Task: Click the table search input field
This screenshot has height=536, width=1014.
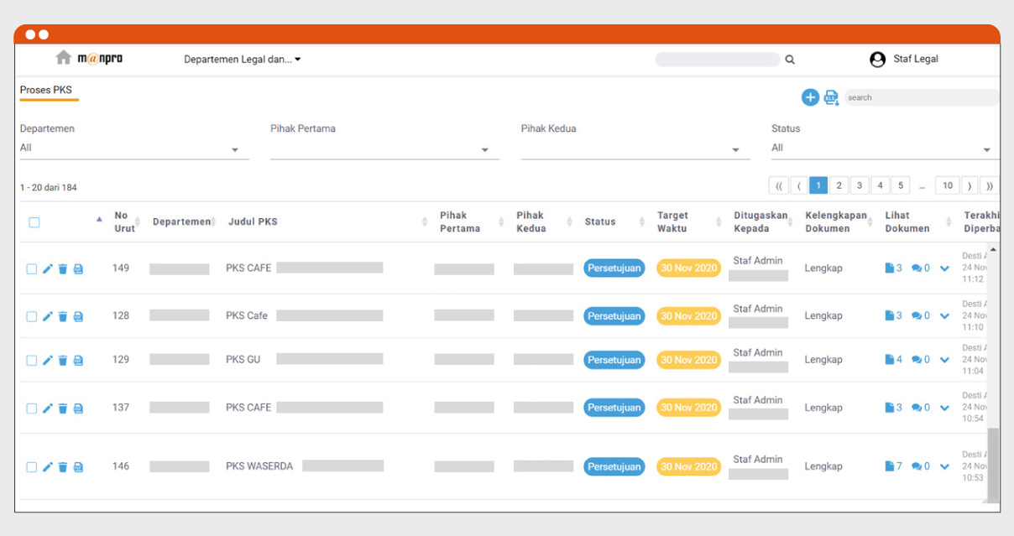Action: (922, 97)
